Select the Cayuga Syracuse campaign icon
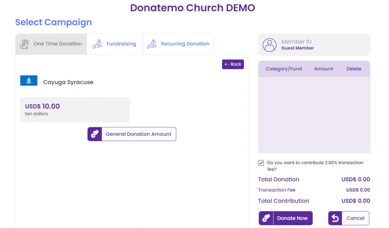 pos(29,81)
